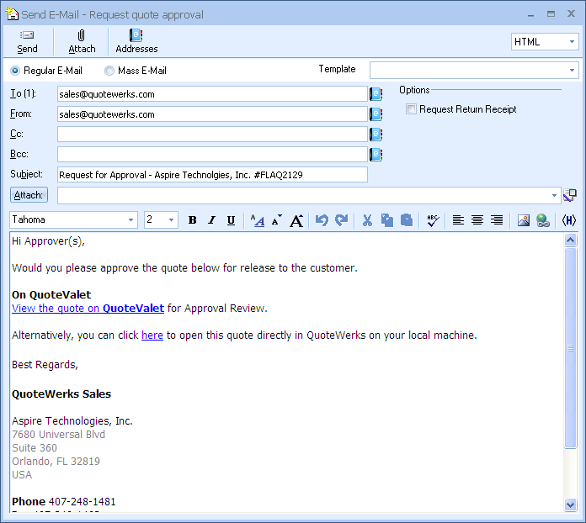Click the Send toolbar button

[x=27, y=41]
